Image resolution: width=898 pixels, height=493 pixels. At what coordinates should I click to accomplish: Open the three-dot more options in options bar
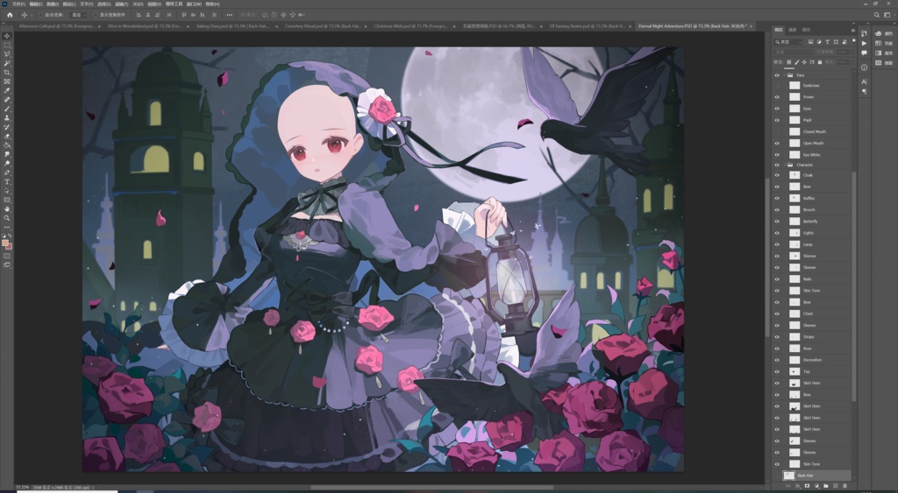click(x=230, y=15)
